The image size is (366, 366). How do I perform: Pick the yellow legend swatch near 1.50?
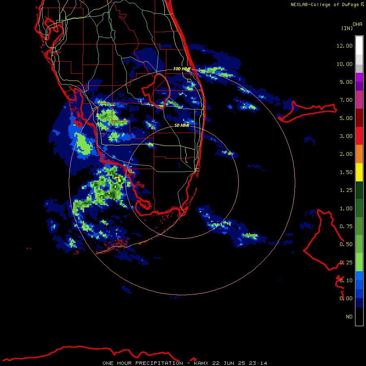359,172
